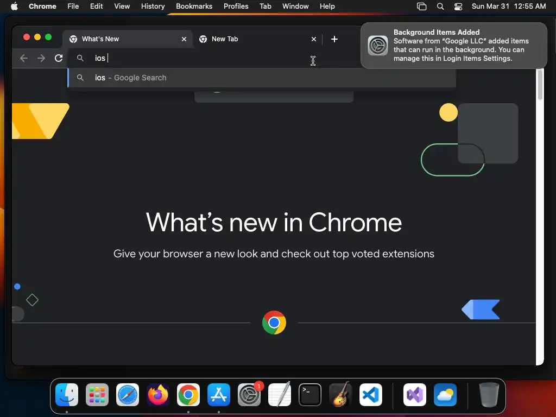Screen dimensions: 556x417
Task: Open Firefox from the dock
Action: (x=158, y=394)
